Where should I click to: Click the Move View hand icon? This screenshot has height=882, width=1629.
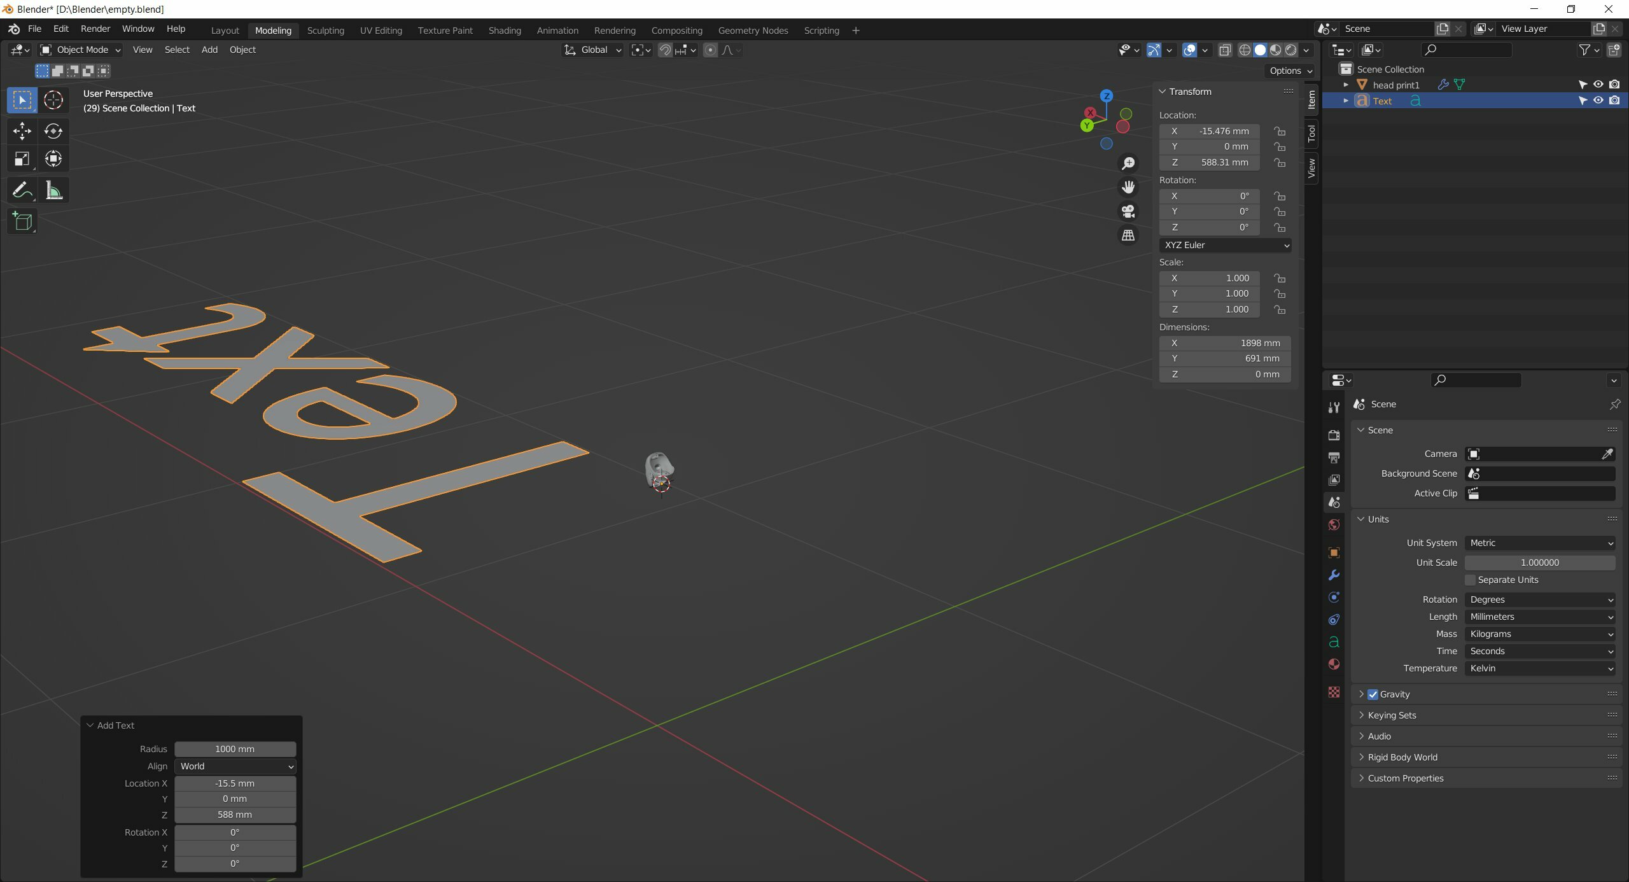(x=1128, y=187)
